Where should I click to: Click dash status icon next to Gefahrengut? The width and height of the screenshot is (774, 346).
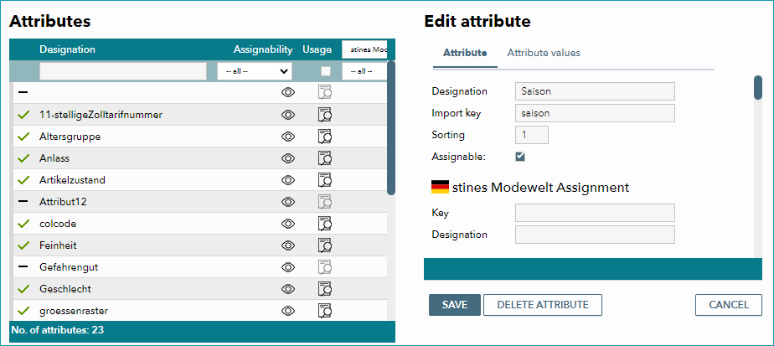[x=23, y=266]
